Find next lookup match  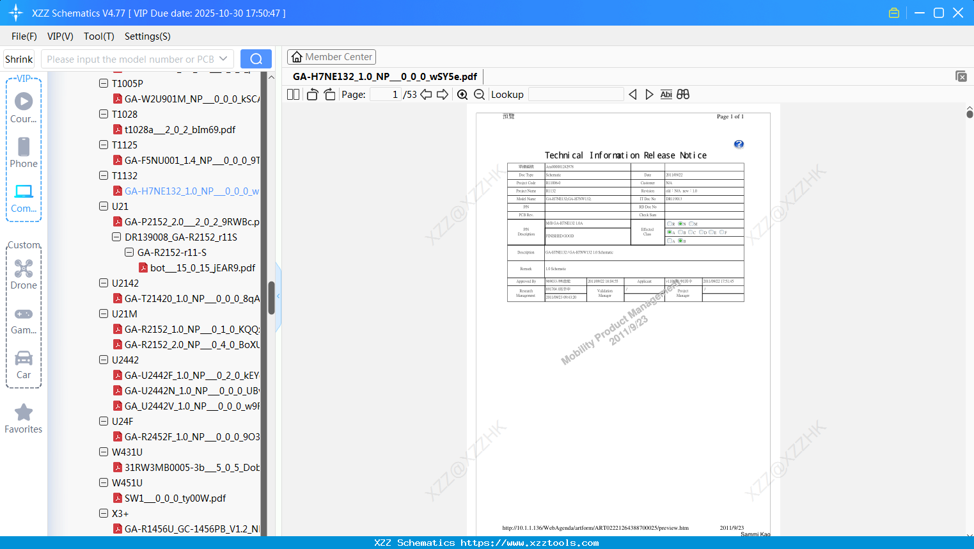[649, 95]
